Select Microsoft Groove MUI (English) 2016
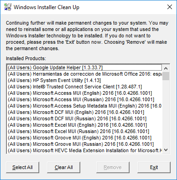 pyautogui.click(x=84, y=138)
